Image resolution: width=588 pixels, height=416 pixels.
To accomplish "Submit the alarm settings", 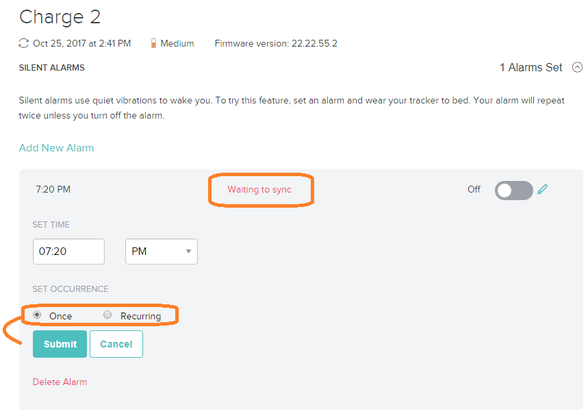I will [x=60, y=344].
